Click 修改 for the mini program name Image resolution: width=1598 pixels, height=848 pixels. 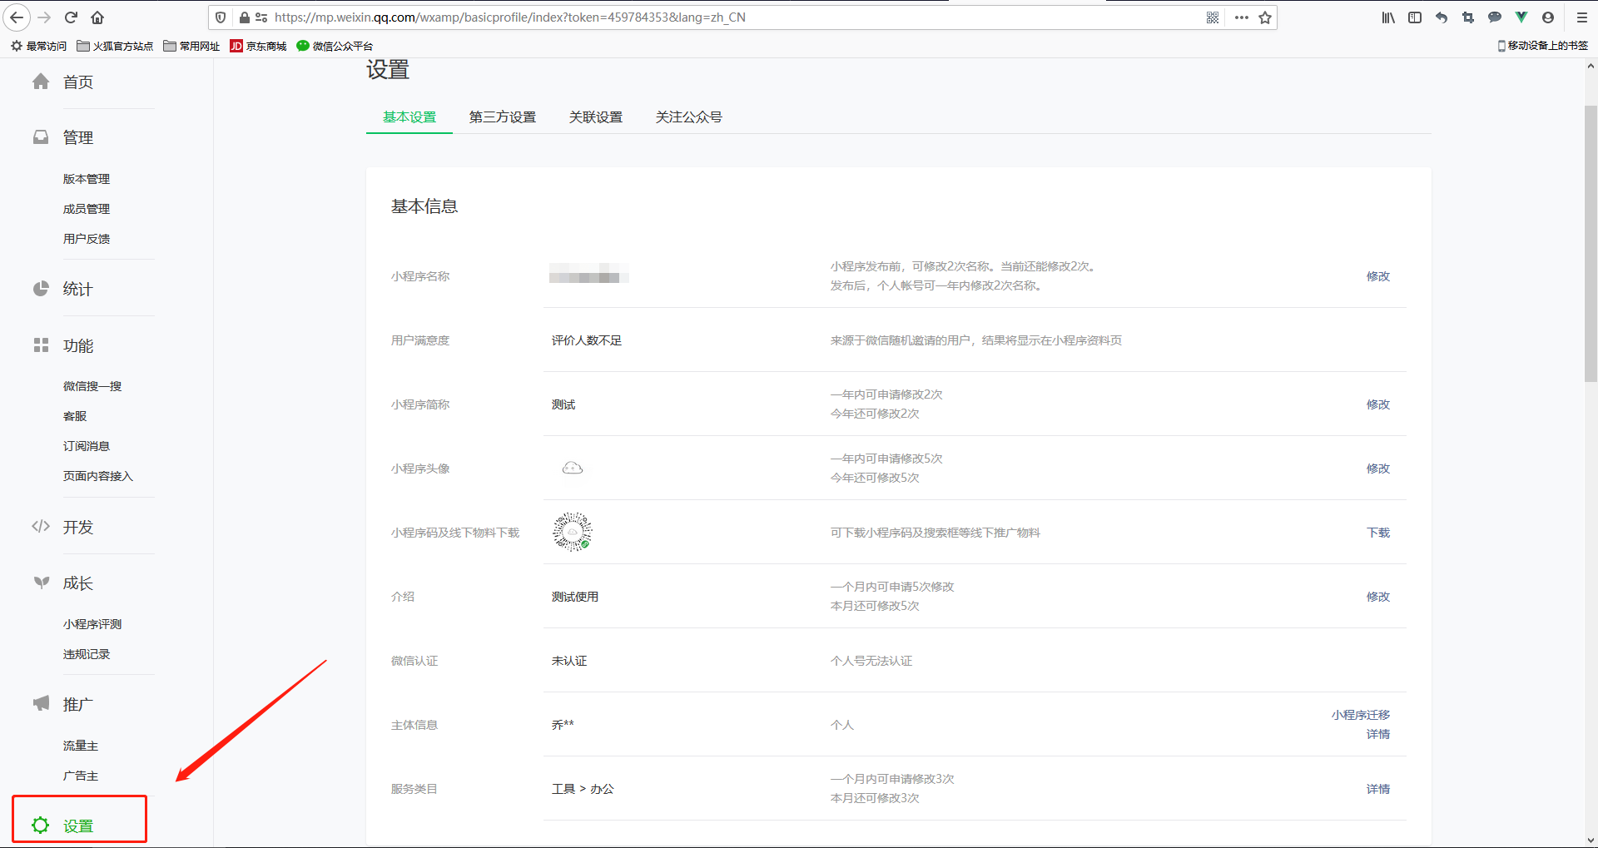tap(1377, 276)
